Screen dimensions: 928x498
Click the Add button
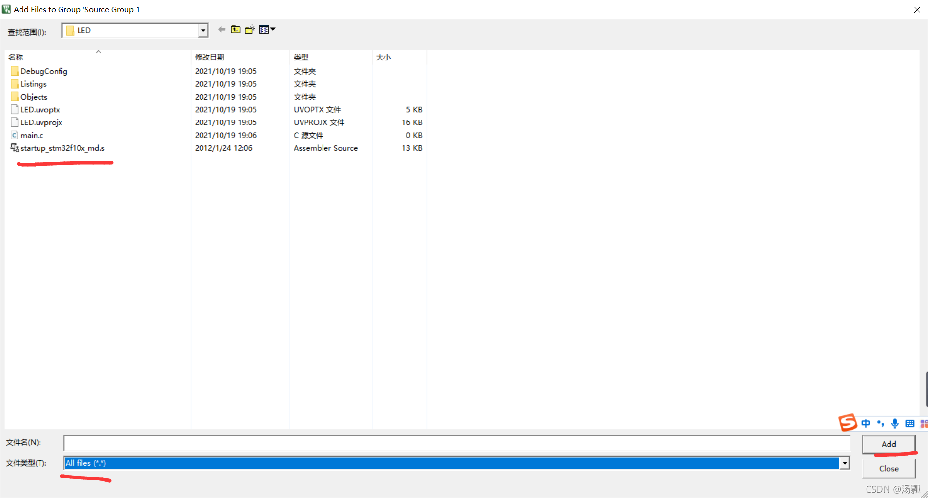(x=888, y=444)
